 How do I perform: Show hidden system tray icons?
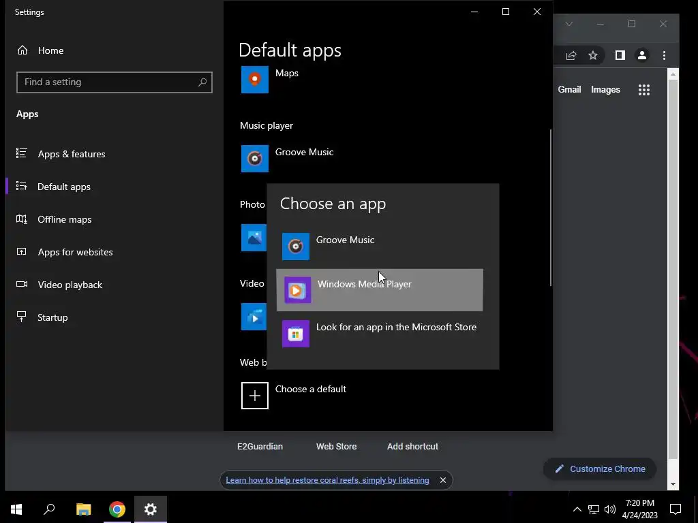coord(577,509)
